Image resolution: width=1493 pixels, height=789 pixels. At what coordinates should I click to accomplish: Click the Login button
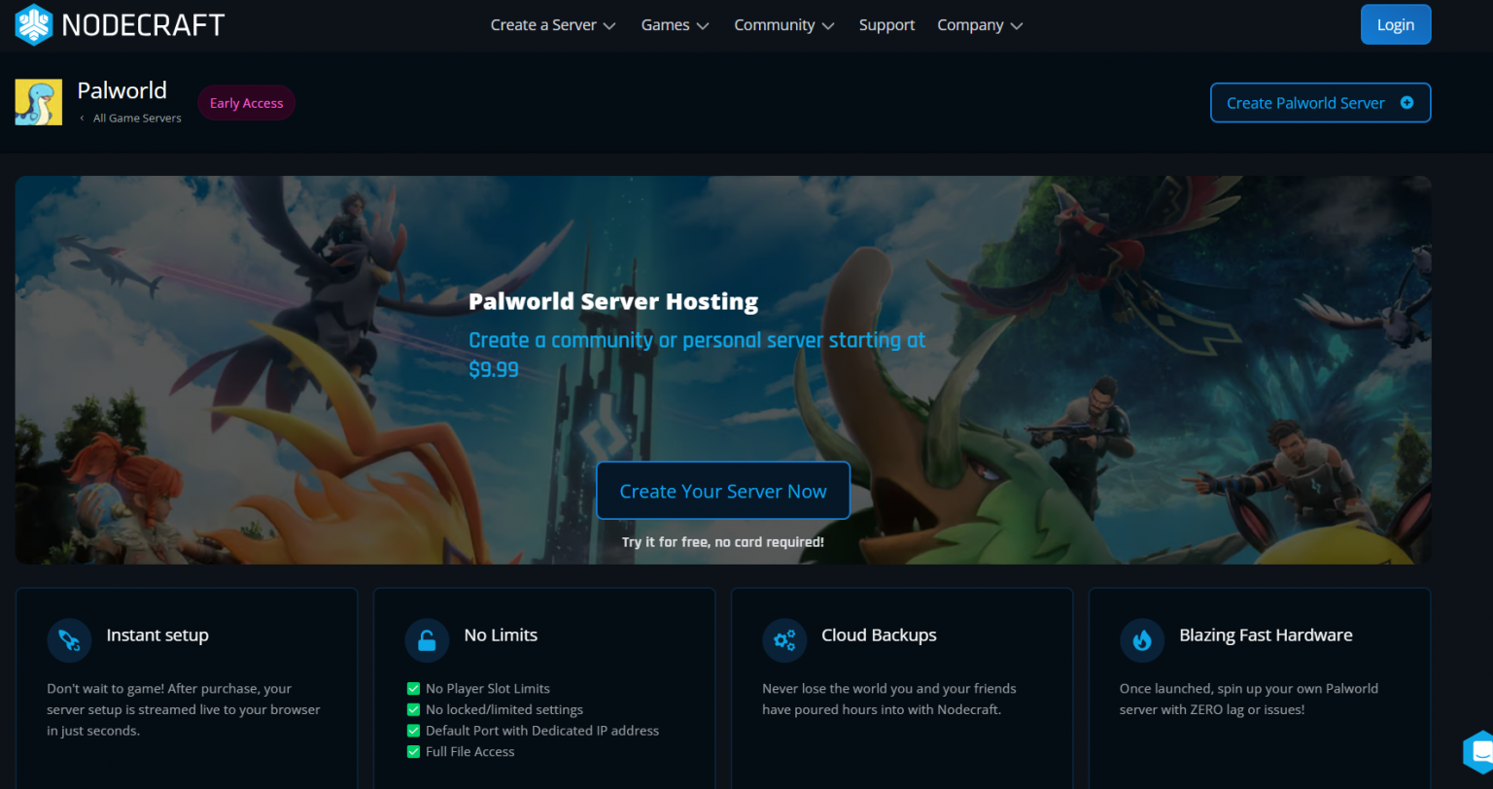click(1395, 25)
